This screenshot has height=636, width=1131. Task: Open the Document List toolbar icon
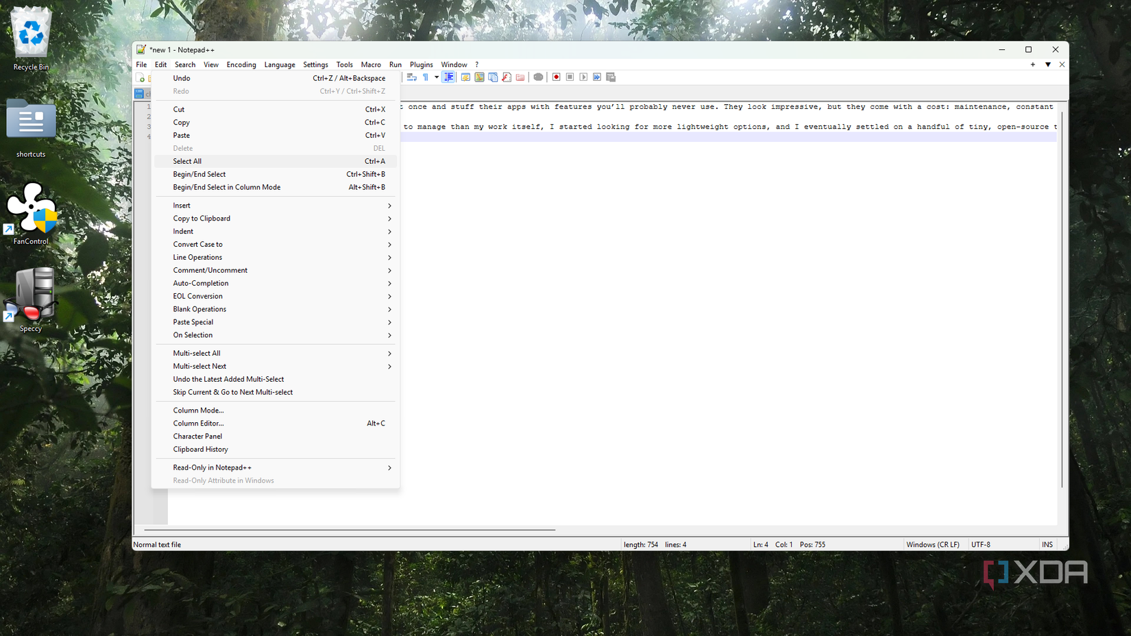(x=493, y=77)
